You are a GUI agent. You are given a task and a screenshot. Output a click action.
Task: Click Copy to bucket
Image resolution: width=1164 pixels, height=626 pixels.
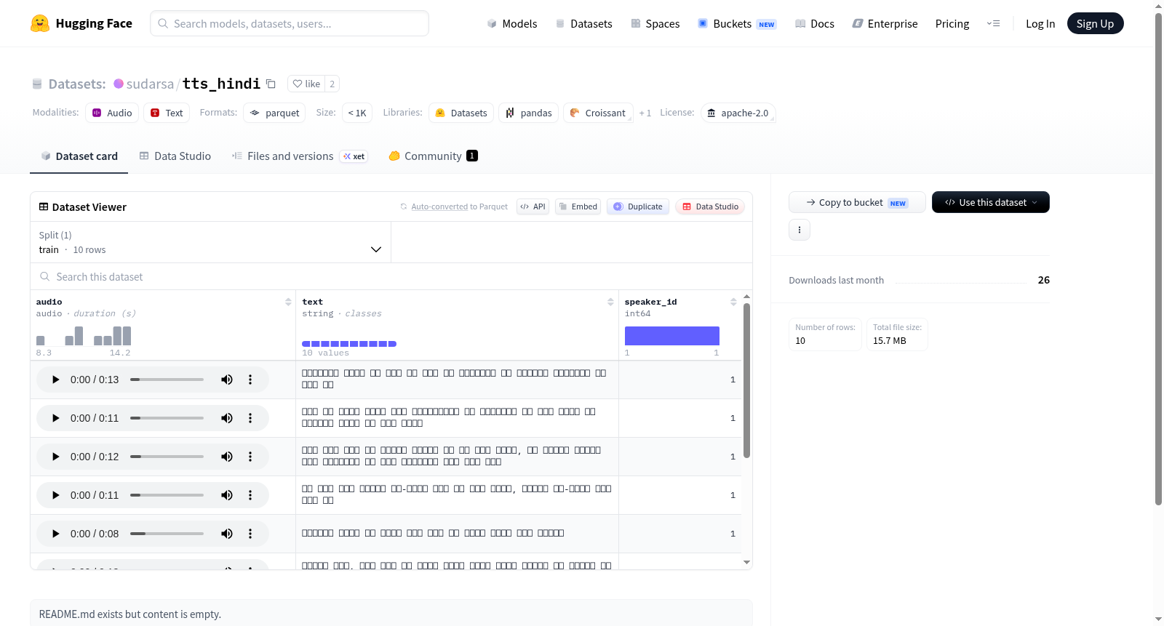[857, 202]
